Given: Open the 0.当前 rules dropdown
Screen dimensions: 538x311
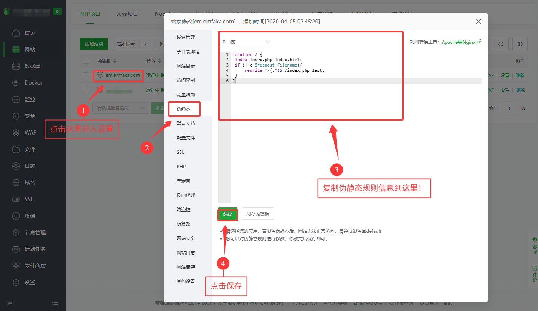Looking at the screenshot, I should click(247, 42).
